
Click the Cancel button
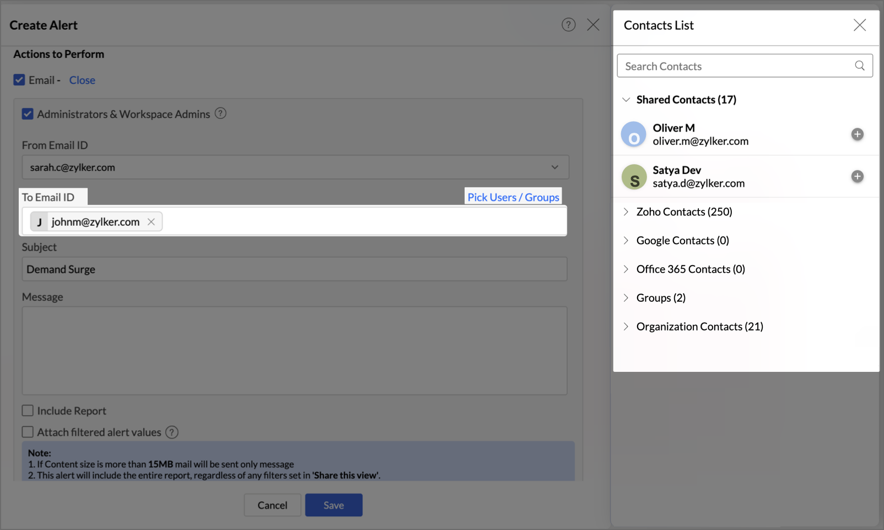(x=272, y=505)
